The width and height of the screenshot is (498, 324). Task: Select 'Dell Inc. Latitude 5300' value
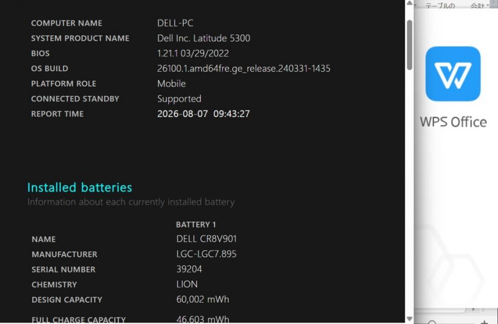coord(204,38)
